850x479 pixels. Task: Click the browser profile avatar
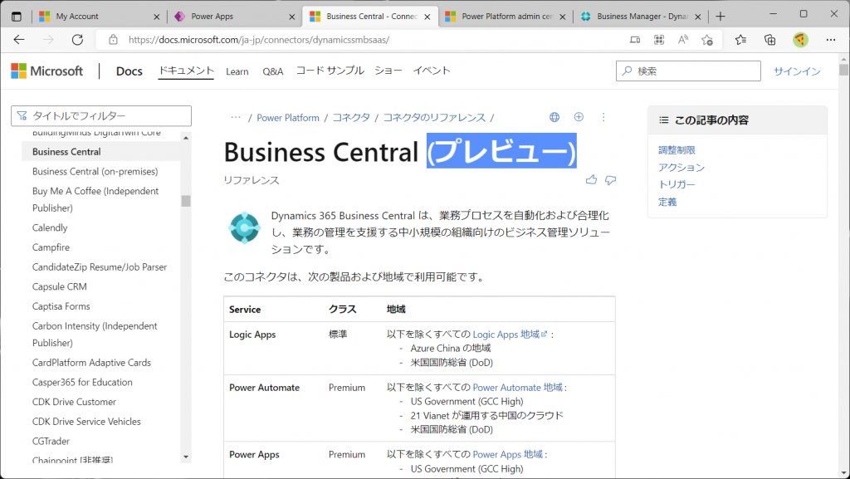[800, 40]
